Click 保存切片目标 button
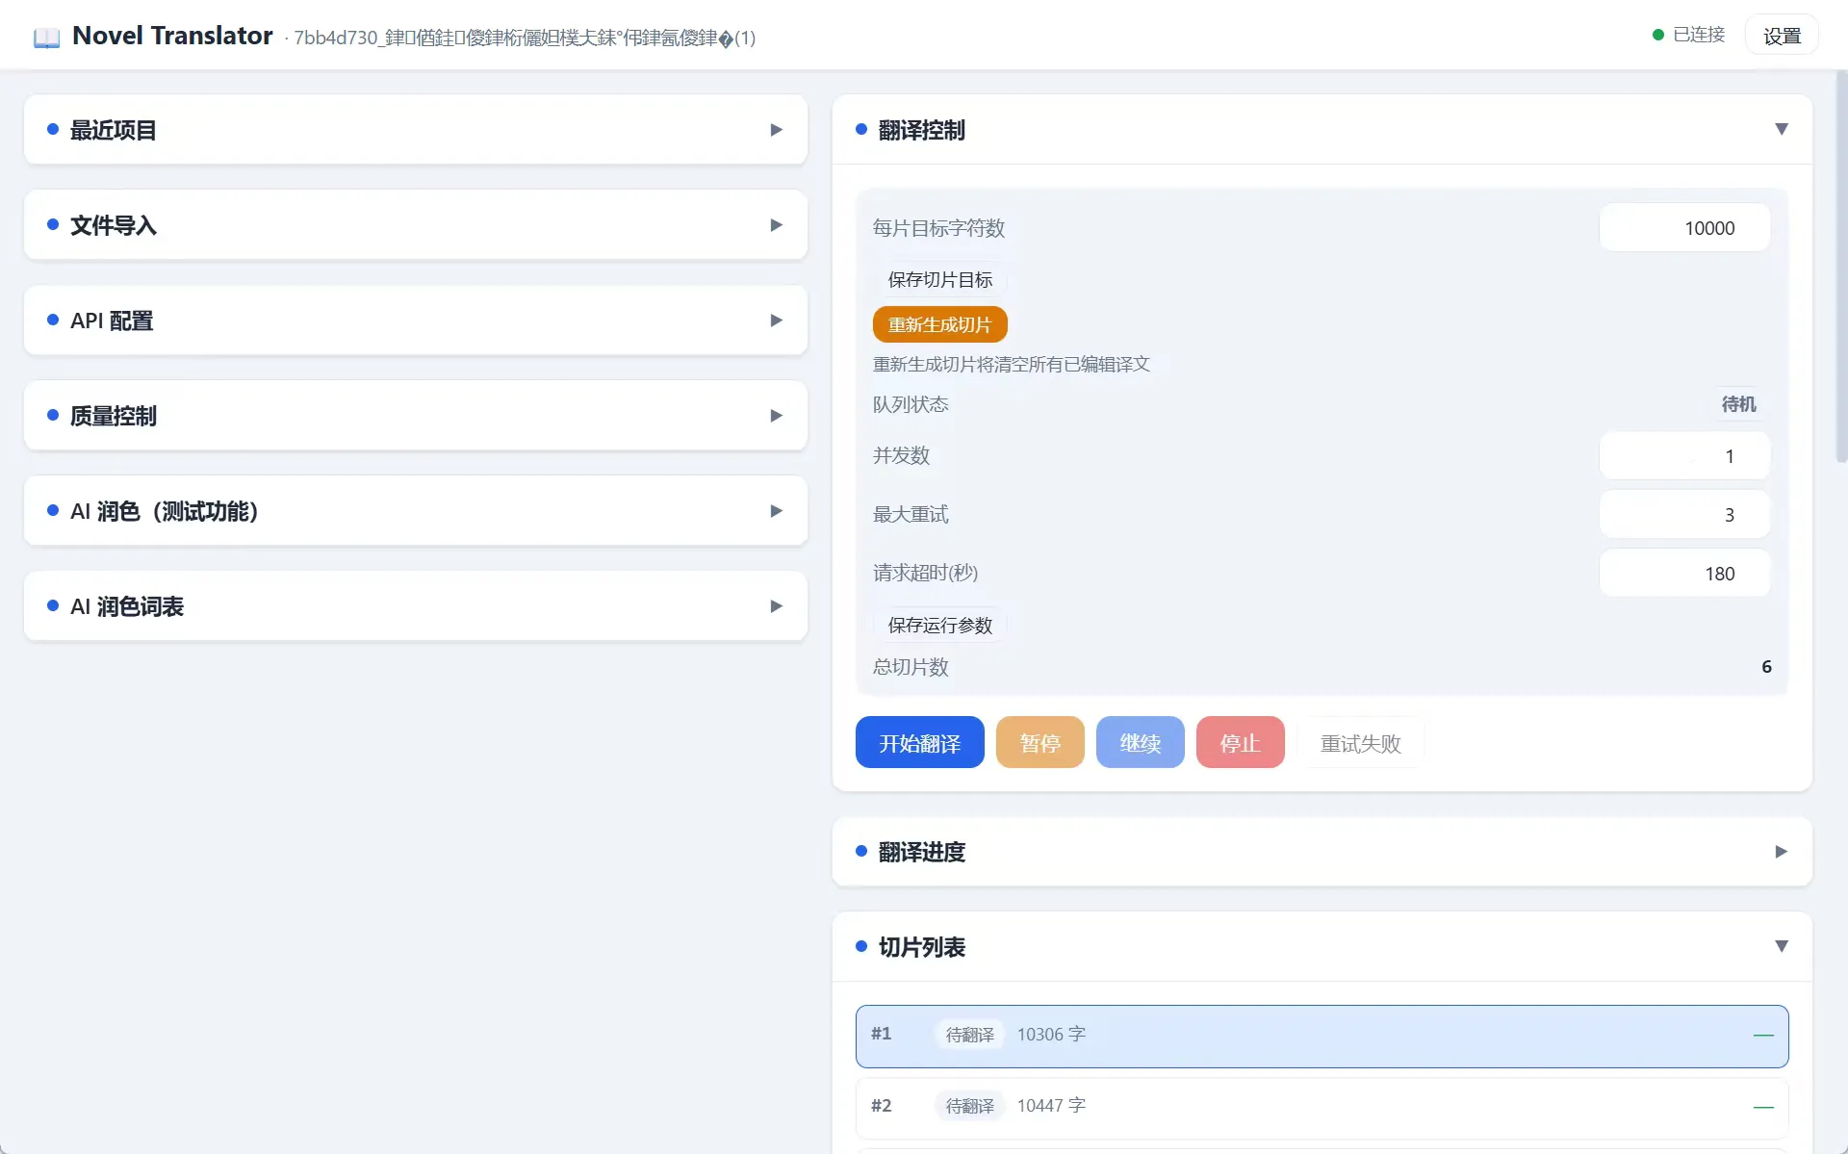The height and width of the screenshot is (1154, 1848). pyautogui.click(x=939, y=279)
